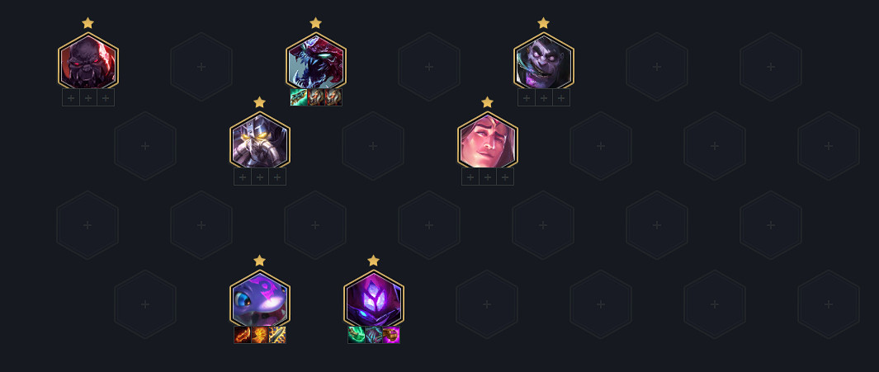Click the flaming red sword item under Kog'Maw
Viewport: 879px width, 372px height.
tap(242, 335)
